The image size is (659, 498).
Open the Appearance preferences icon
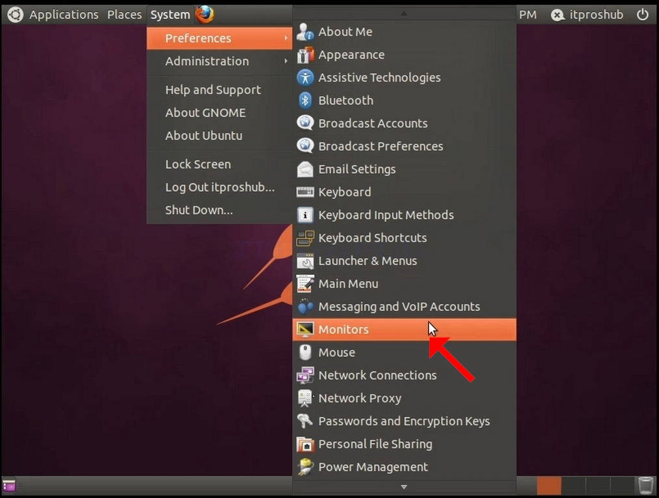(305, 54)
